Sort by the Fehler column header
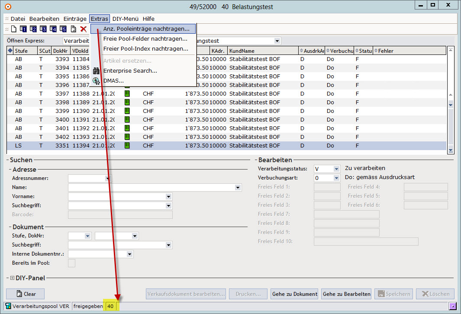This screenshot has width=461, height=314. 409,51
